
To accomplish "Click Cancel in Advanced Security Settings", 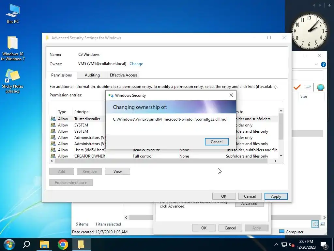I will 250,196.
